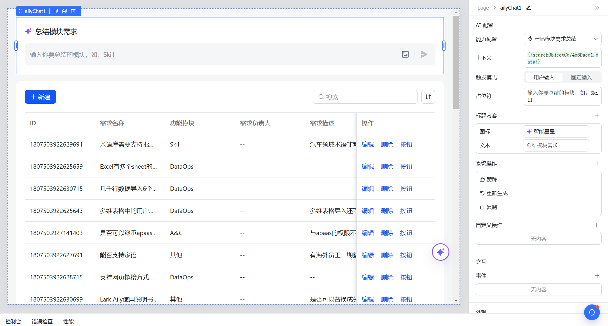Screen dimensions: 608x326
Task: Go to page in the breadcrumb
Action: click(483, 8)
